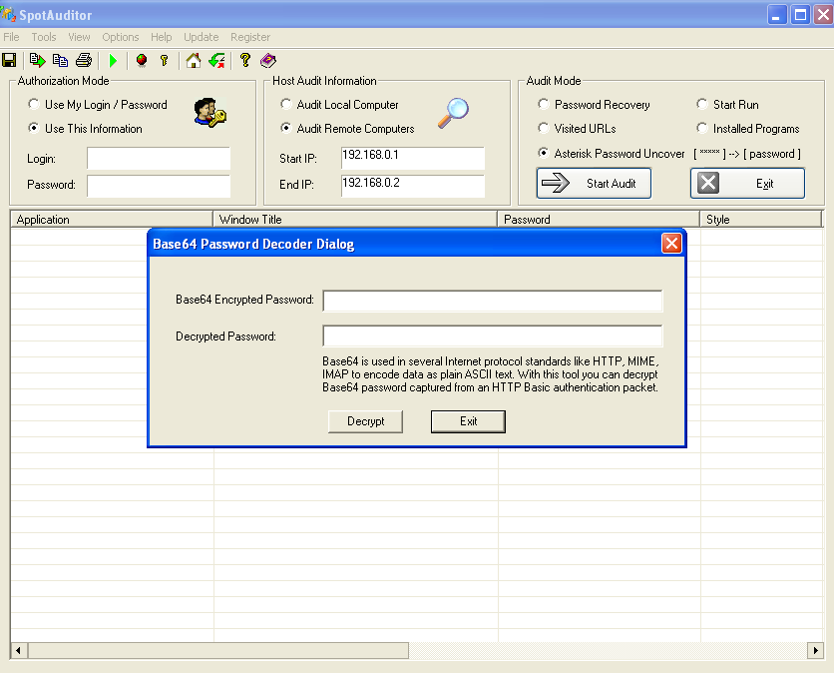This screenshot has height=673, width=834.
Task: Open the Help menu
Action: click(x=162, y=37)
